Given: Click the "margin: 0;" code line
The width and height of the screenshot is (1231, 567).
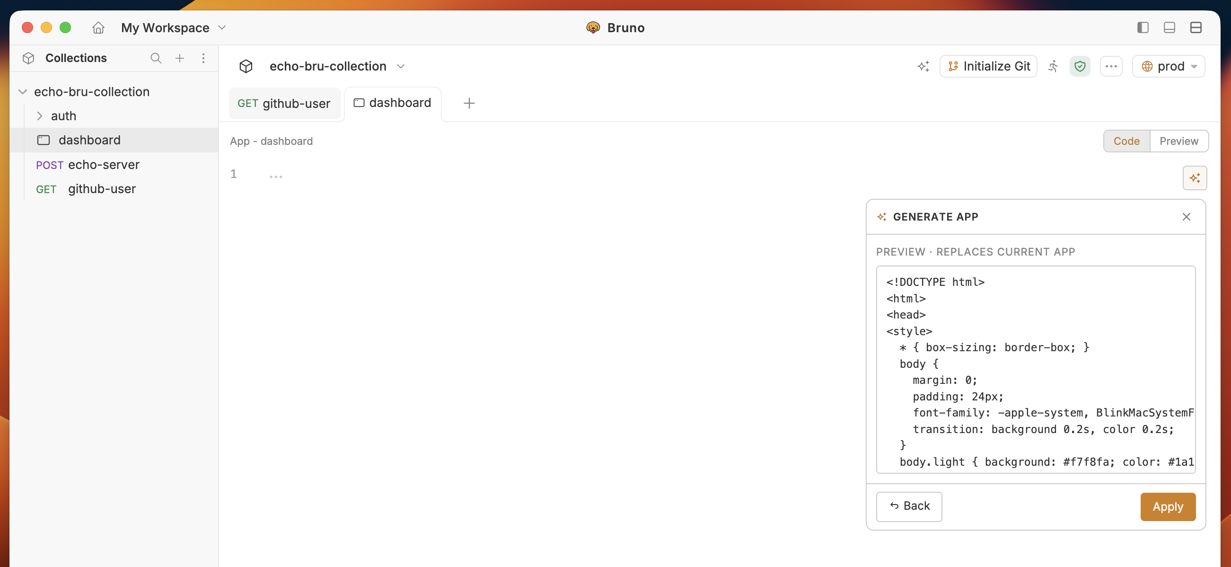Looking at the screenshot, I should tap(945, 380).
